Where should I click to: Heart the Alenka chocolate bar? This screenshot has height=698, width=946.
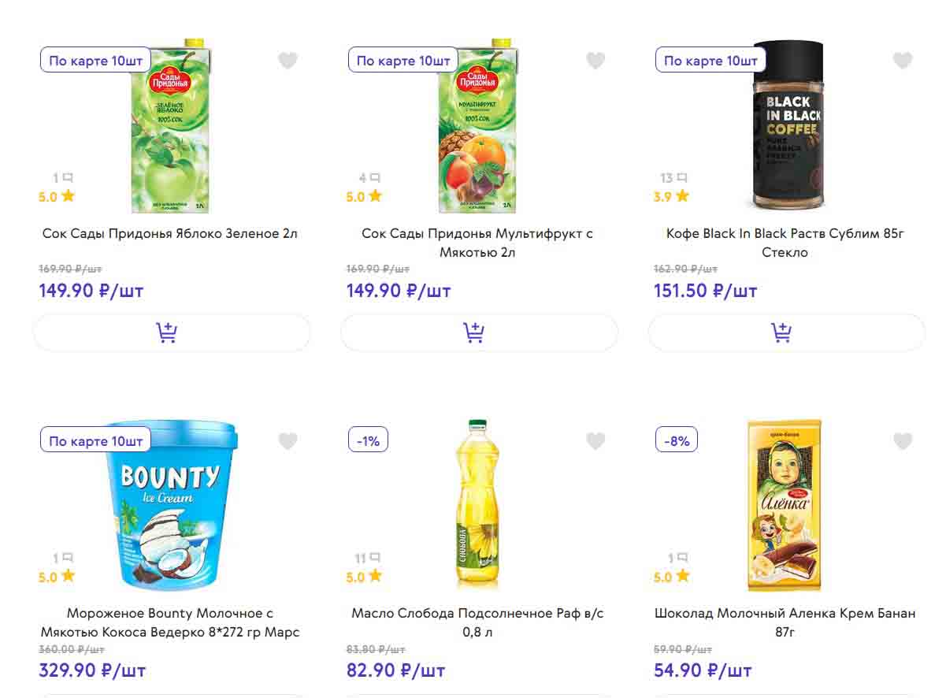point(902,441)
